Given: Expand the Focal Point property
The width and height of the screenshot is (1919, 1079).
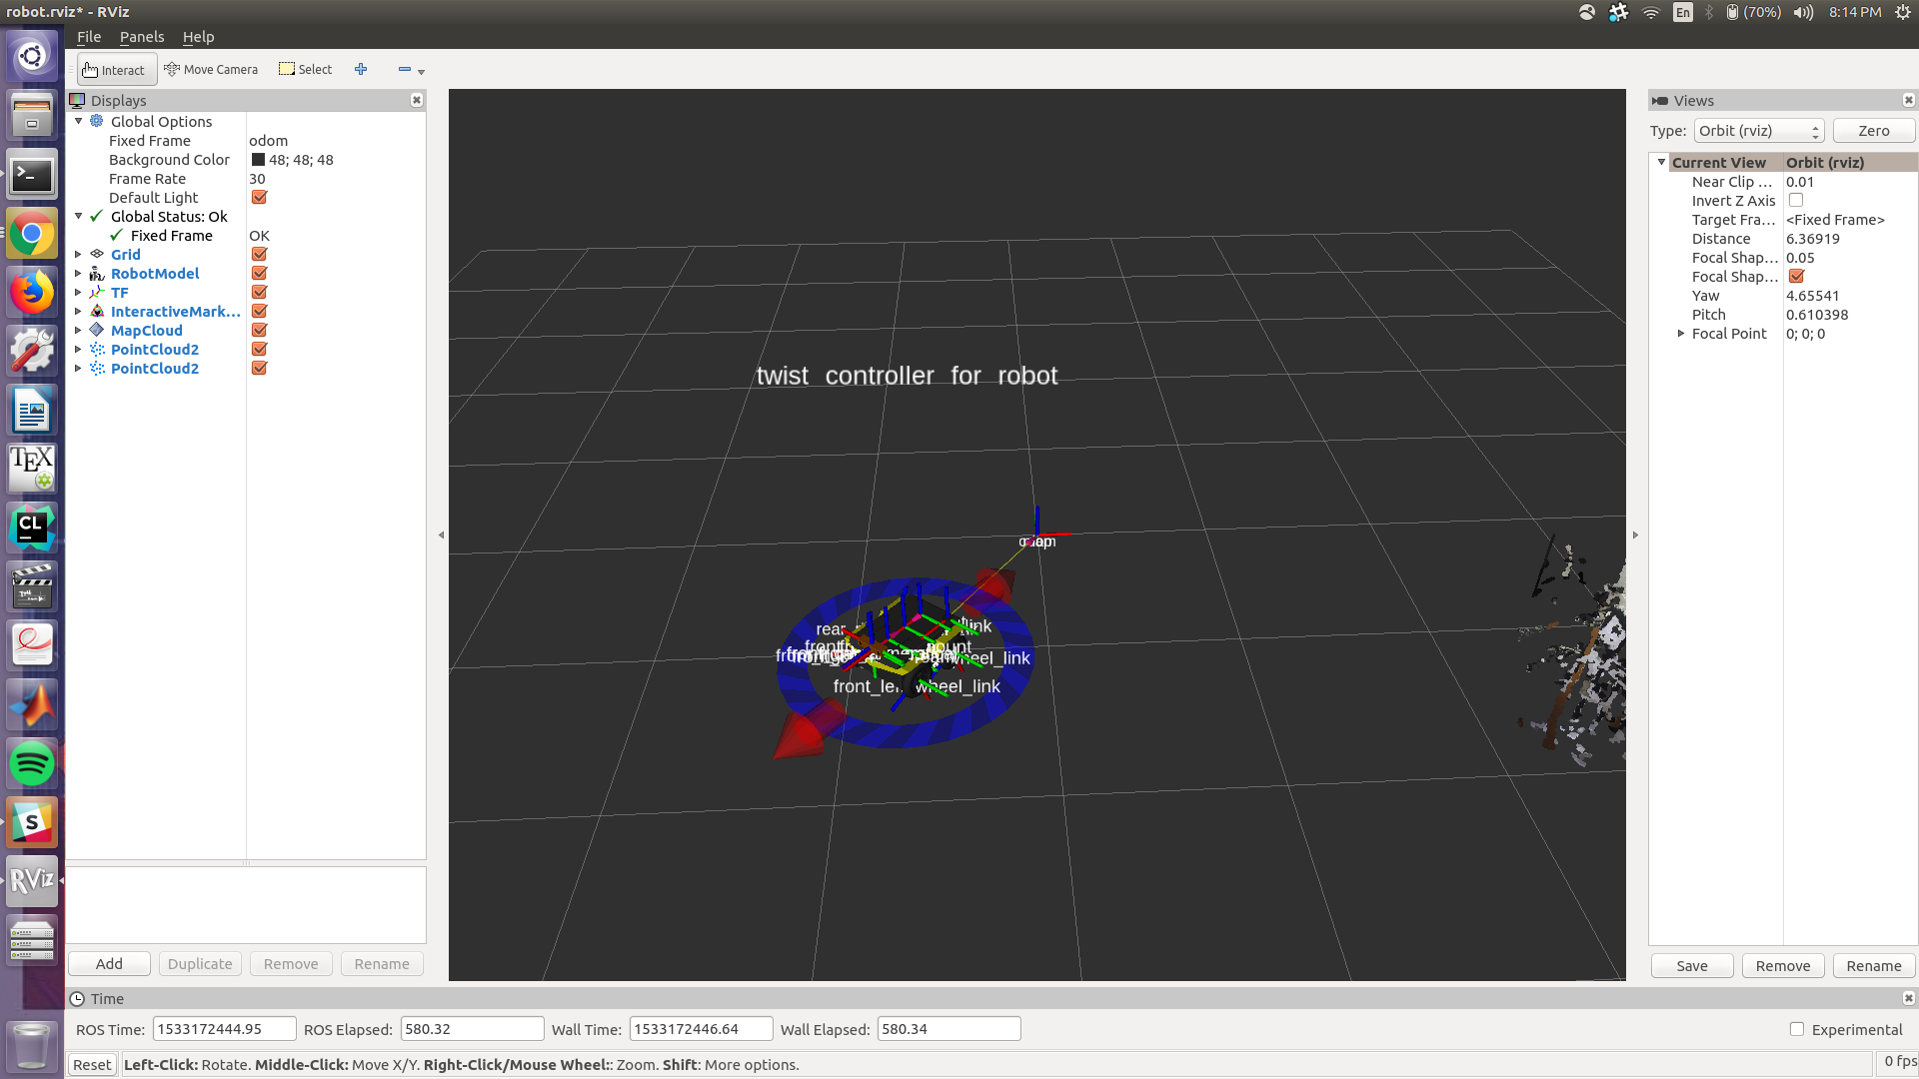Looking at the screenshot, I should (x=1681, y=334).
